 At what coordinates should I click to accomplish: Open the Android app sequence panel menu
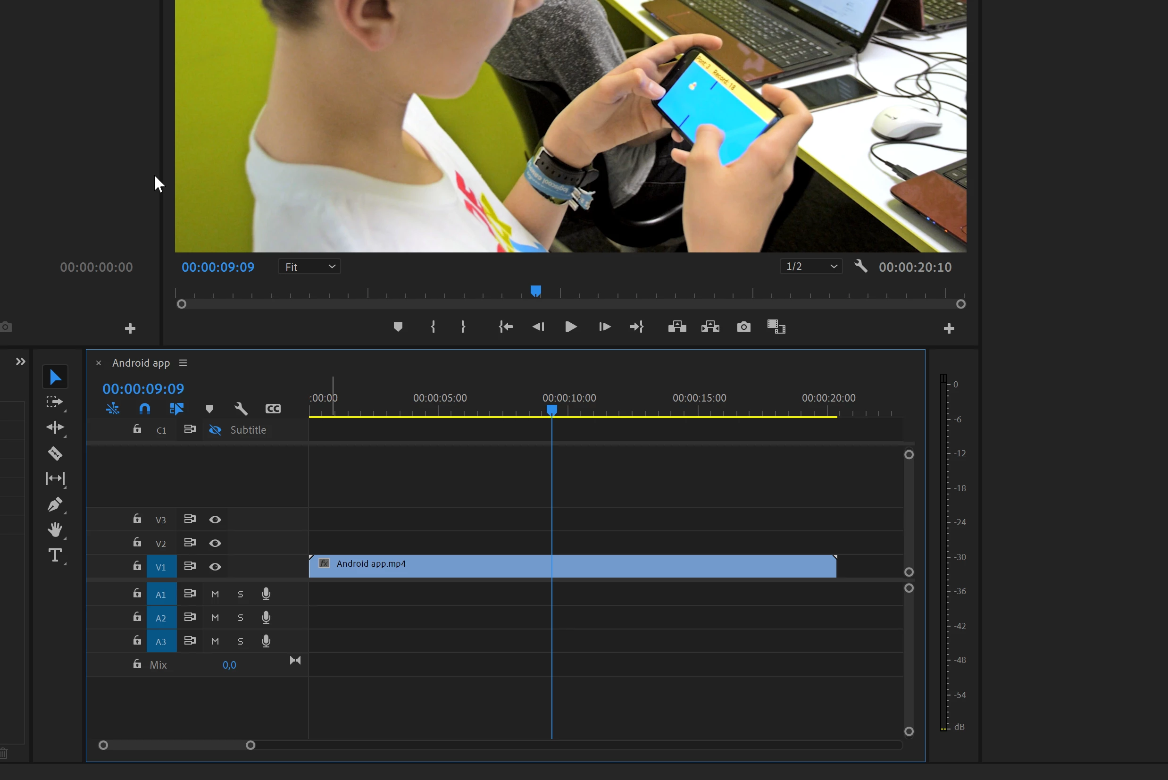183,363
